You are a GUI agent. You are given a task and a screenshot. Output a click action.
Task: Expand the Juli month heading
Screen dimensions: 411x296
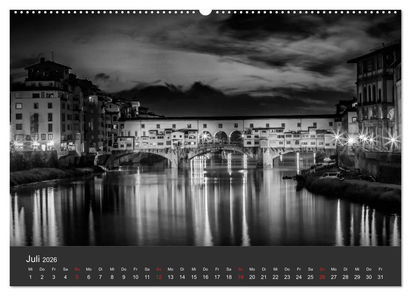tap(33, 260)
